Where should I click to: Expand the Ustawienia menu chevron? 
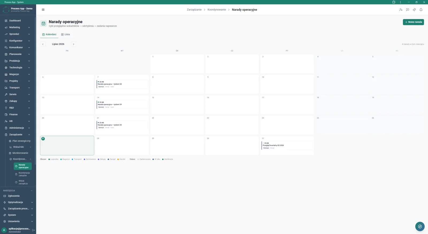(32, 221)
